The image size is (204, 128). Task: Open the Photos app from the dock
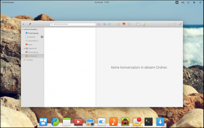click(90, 122)
